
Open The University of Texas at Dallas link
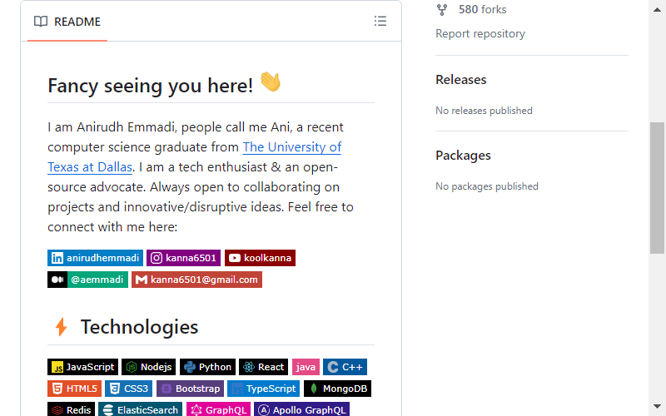(x=195, y=157)
